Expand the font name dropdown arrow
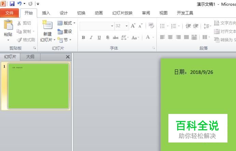Image resolution: width=236 pixels, height=151 pixels. [112, 26]
